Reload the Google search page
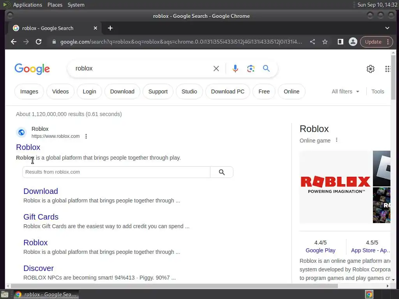The width and height of the screenshot is (399, 299). pos(39,42)
